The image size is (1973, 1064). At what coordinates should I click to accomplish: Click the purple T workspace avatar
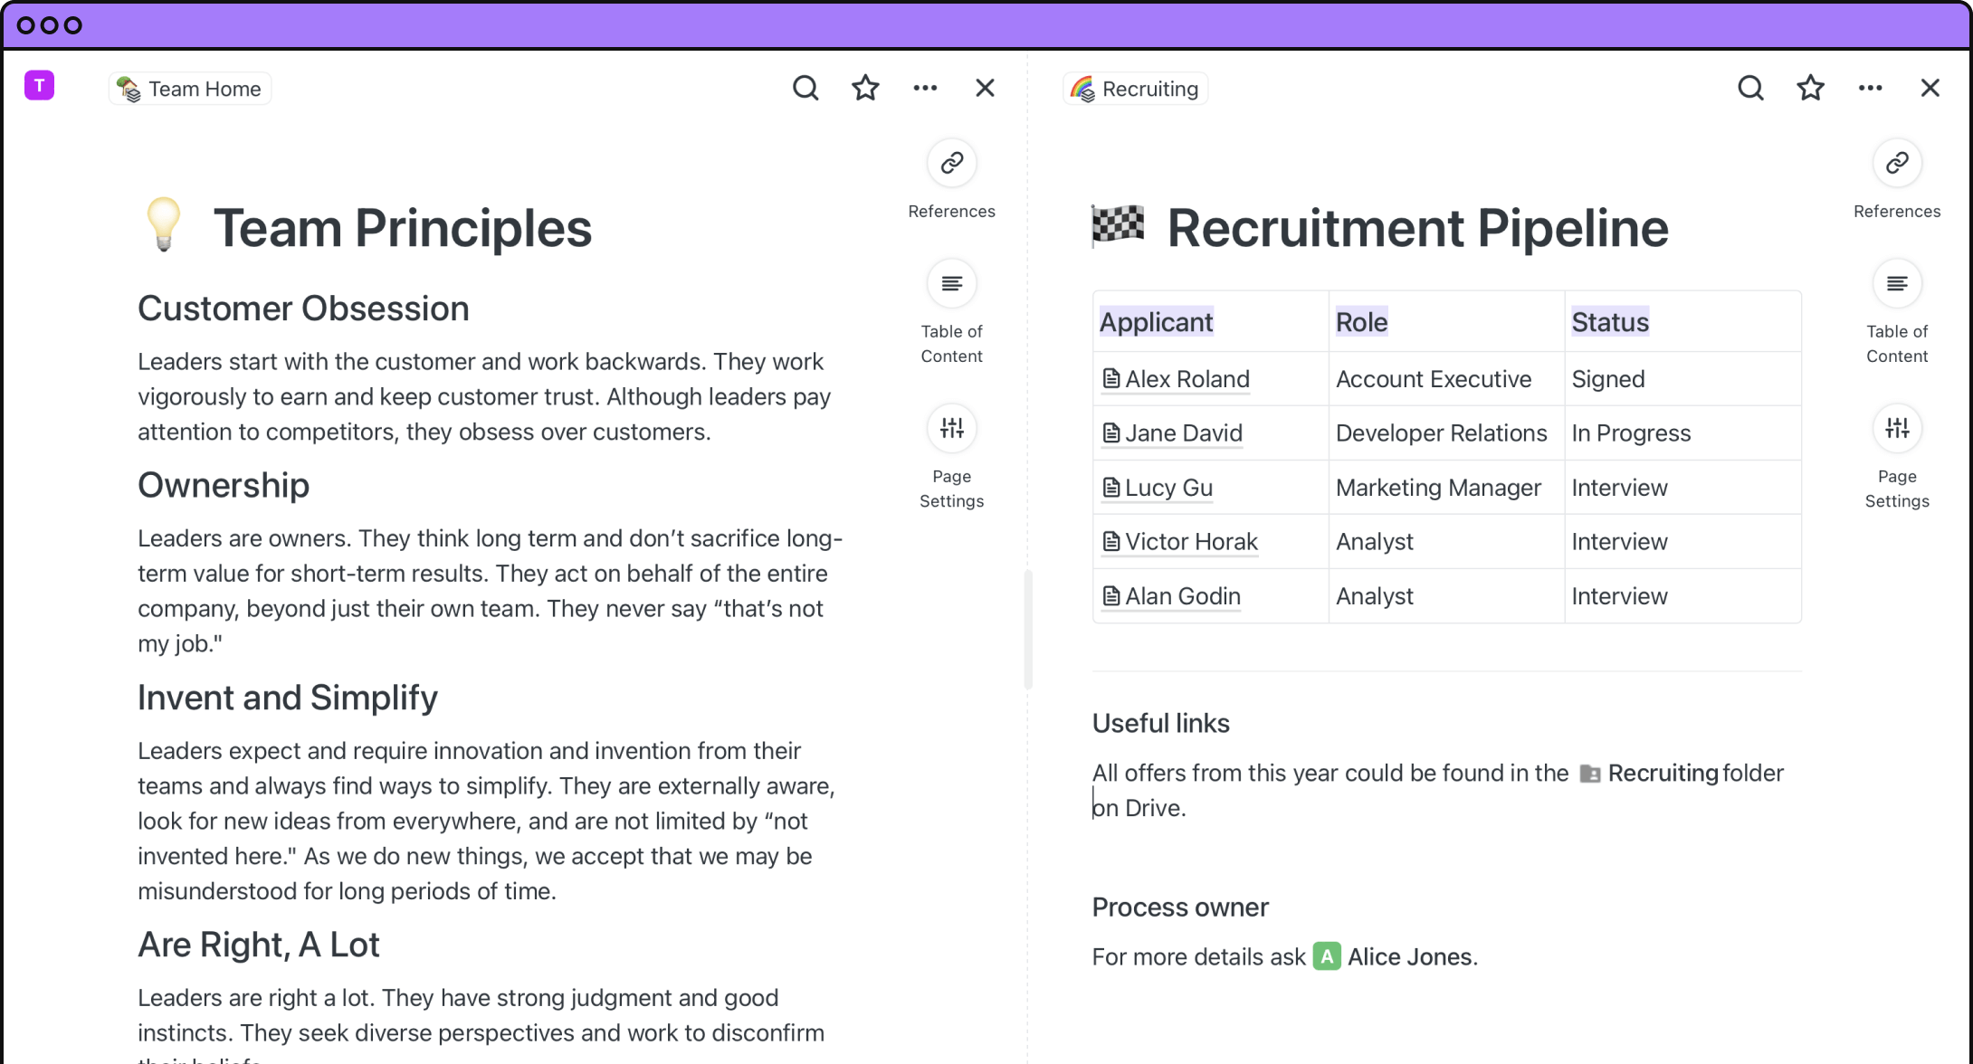(x=39, y=86)
